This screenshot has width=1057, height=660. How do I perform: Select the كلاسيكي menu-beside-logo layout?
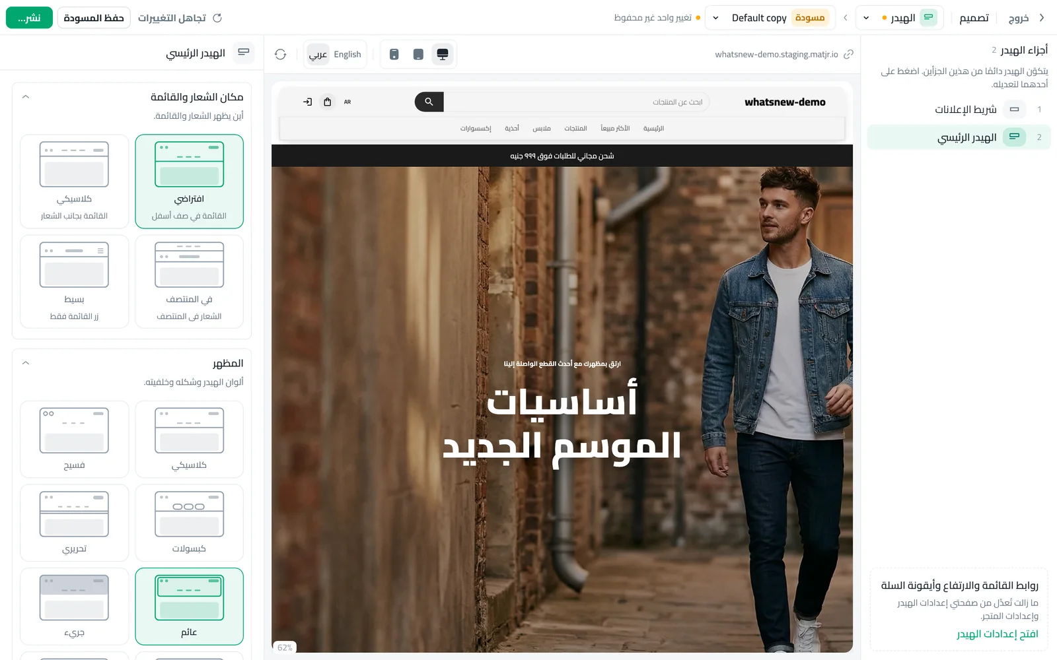click(x=74, y=181)
